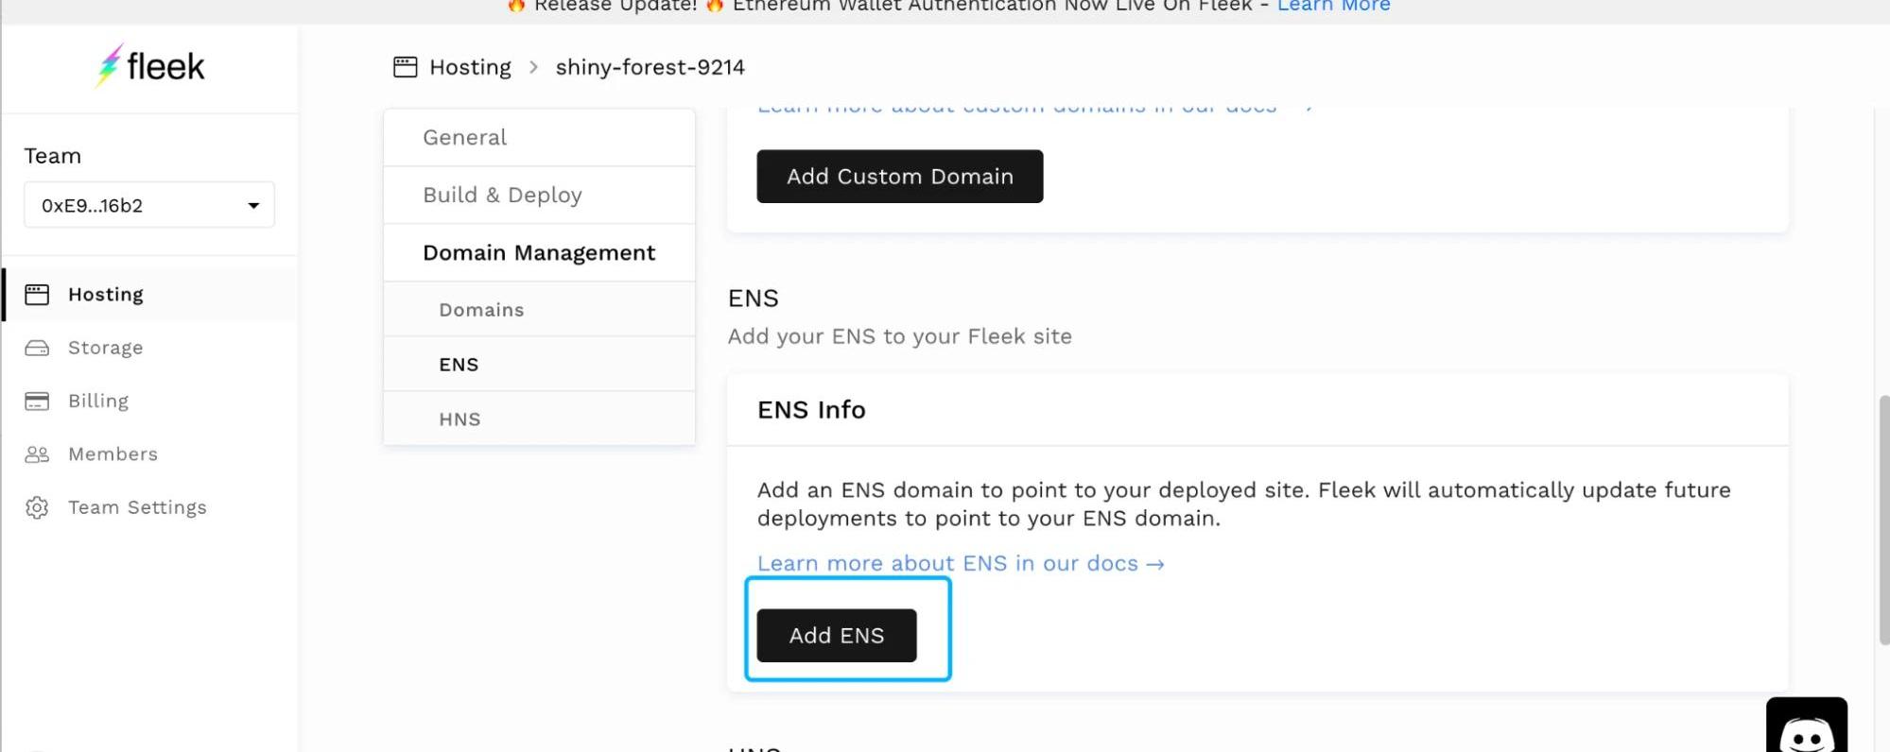Viewport: 1890px width, 752px height.
Task: Click the Add ENS button
Action: pos(837,636)
